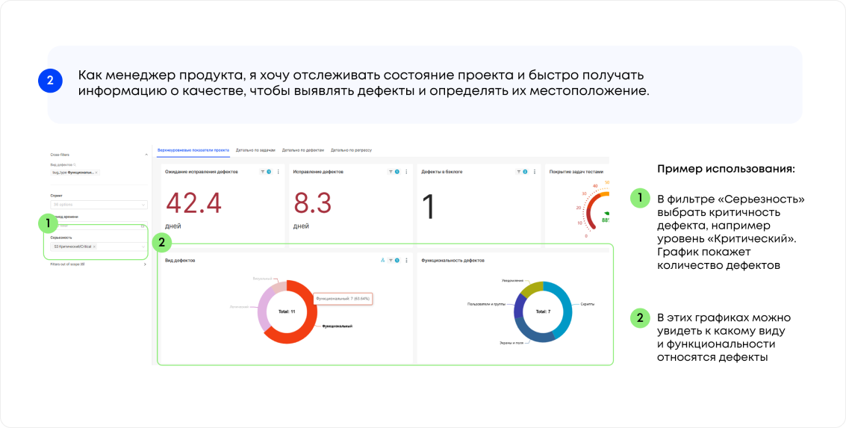Click the Период времени input field
Viewport: 846px width, 428px height.
click(x=99, y=226)
